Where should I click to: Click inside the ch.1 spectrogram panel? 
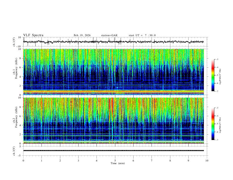pos(113,72)
